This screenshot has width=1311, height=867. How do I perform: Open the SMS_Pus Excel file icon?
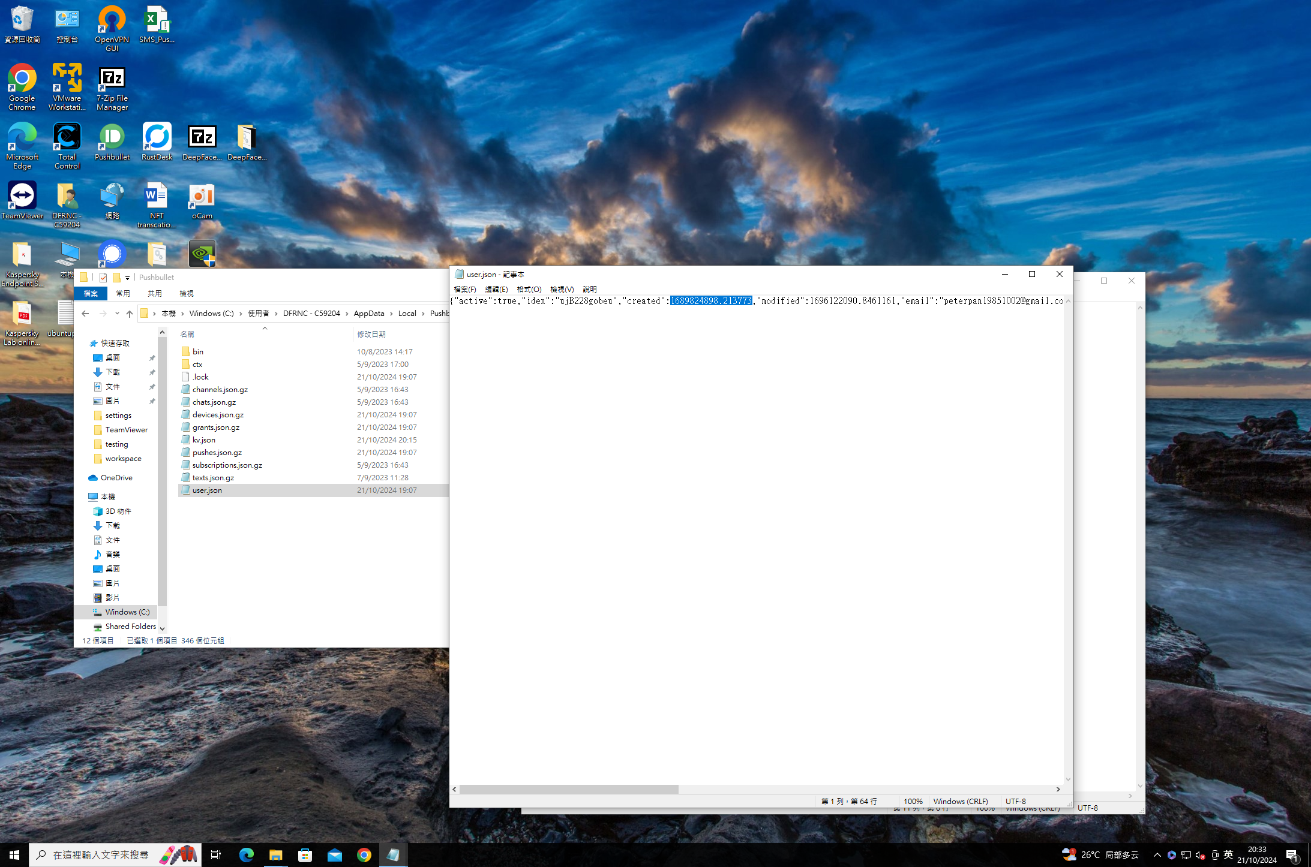[157, 24]
